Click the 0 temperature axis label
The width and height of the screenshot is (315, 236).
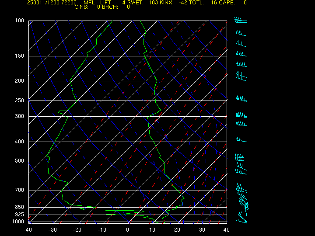pyautogui.click(x=128, y=230)
